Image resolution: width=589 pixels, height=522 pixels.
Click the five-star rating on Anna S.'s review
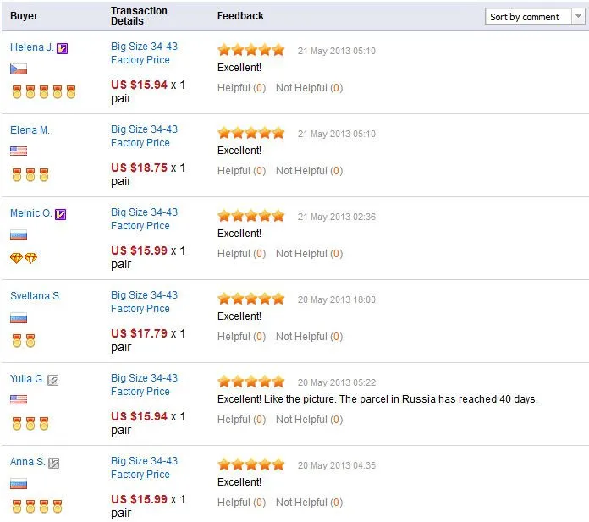click(x=250, y=464)
